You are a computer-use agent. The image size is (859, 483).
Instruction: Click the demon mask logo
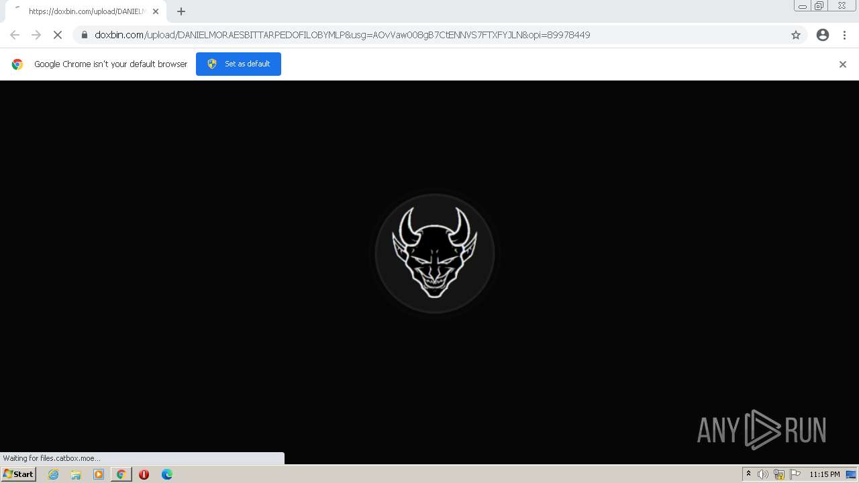point(435,254)
